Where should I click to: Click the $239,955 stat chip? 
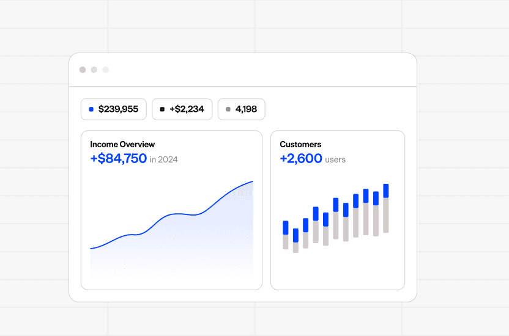tap(114, 109)
